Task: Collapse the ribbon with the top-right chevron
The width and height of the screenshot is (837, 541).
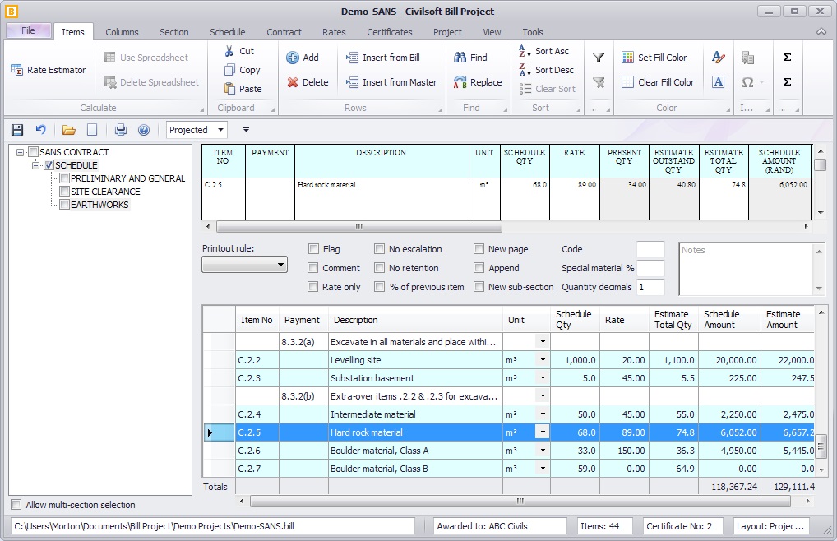Action: coord(821,32)
